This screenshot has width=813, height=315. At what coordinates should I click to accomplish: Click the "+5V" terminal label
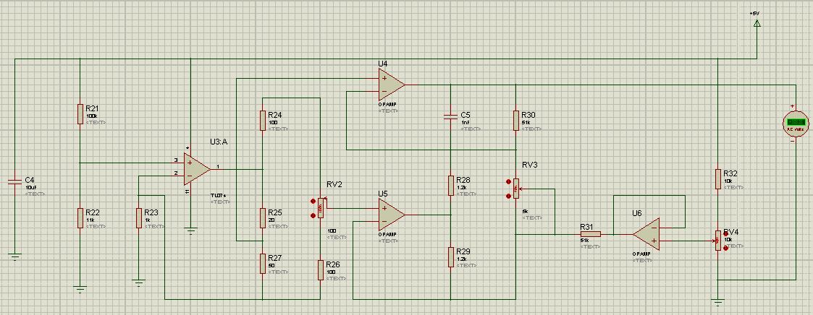coord(755,13)
